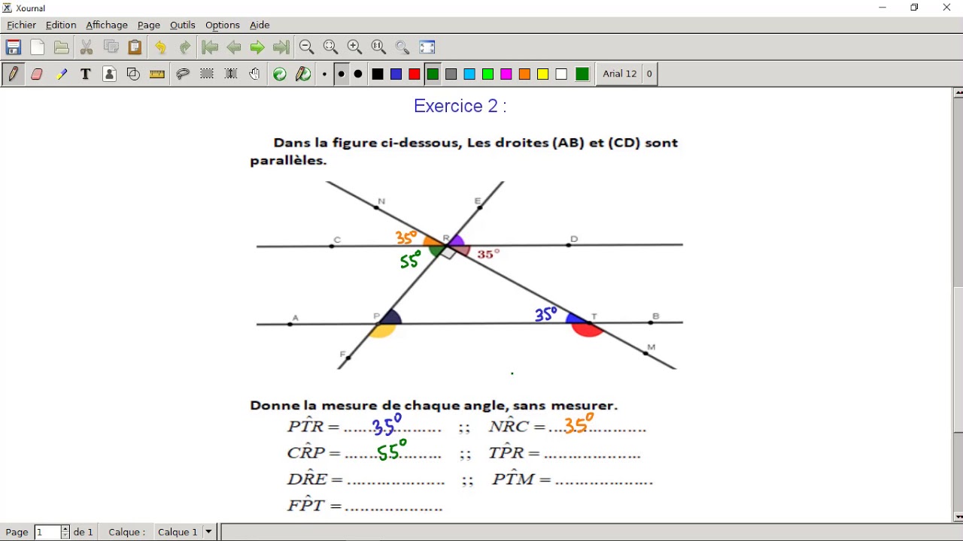Screen dimensions: 963x541
Task: Select the Pen tool
Action: 13,74
